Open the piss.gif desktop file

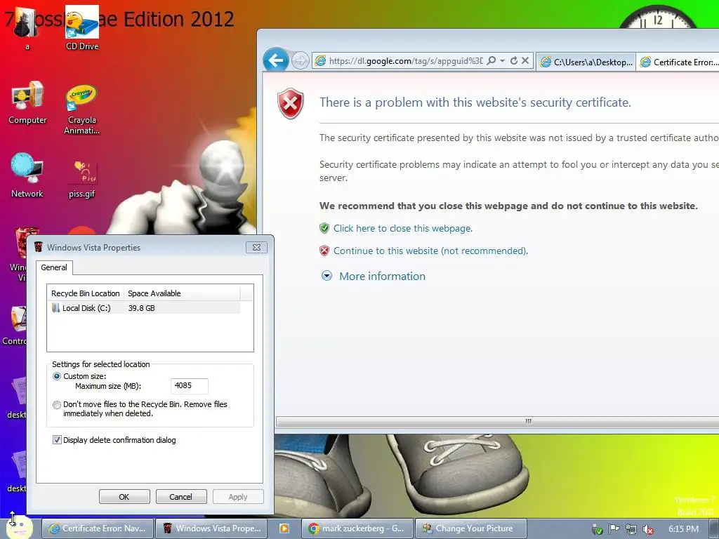[82, 179]
